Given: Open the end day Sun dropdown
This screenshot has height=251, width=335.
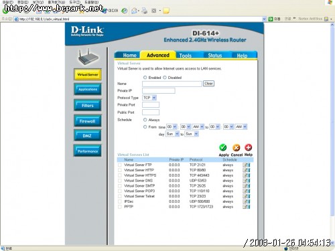Looking at the screenshot, I should (x=192, y=134).
